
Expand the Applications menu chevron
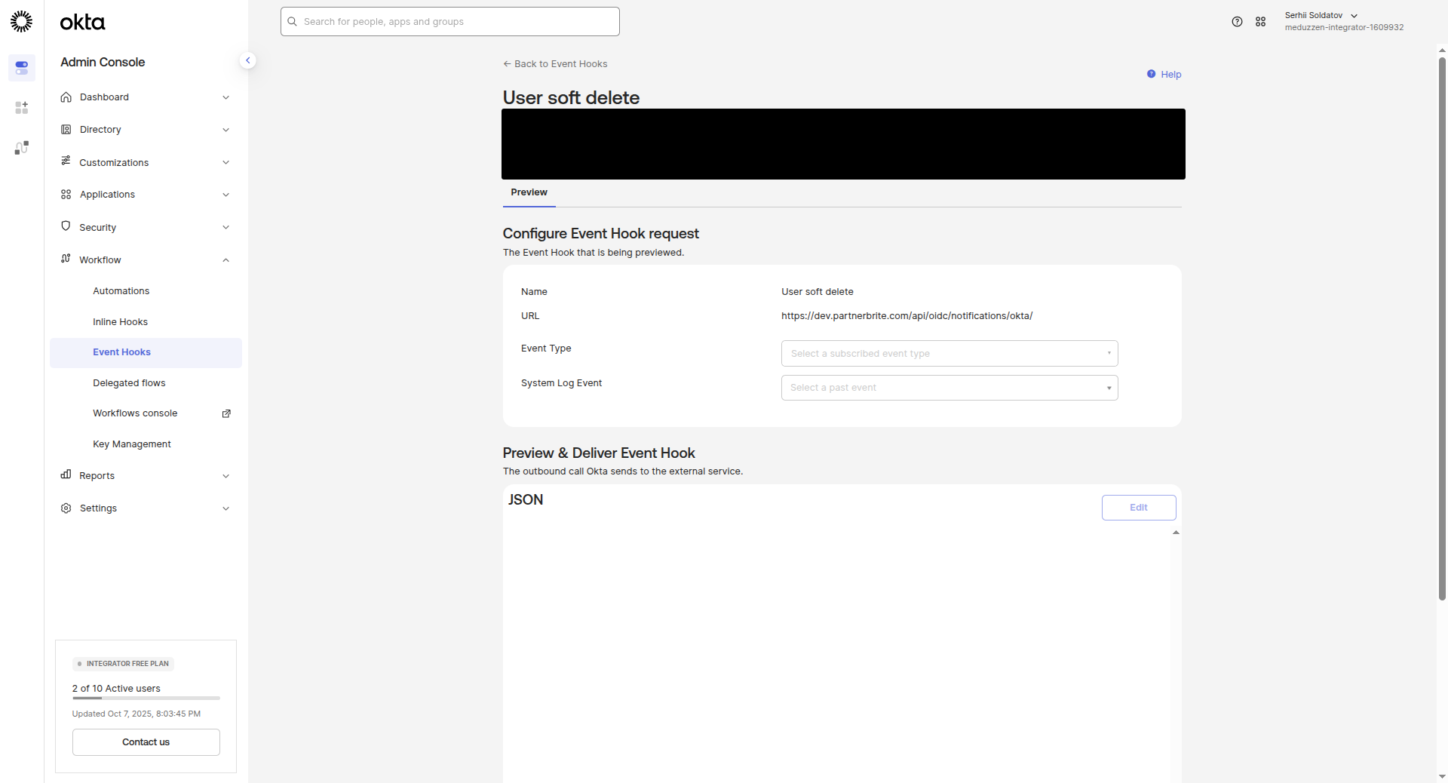coord(225,195)
